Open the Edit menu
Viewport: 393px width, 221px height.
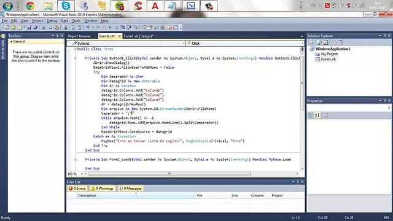tap(14, 21)
